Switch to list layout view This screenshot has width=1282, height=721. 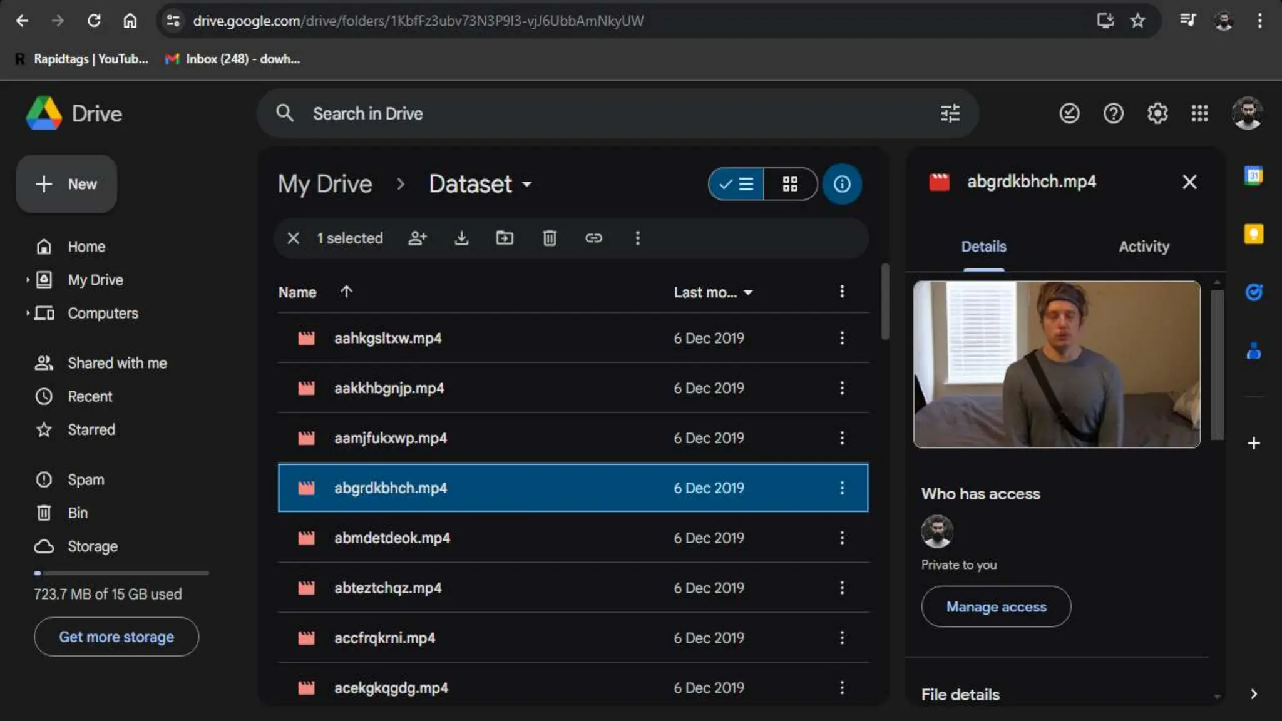[736, 184]
